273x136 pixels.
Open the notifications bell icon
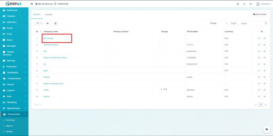point(244,4)
